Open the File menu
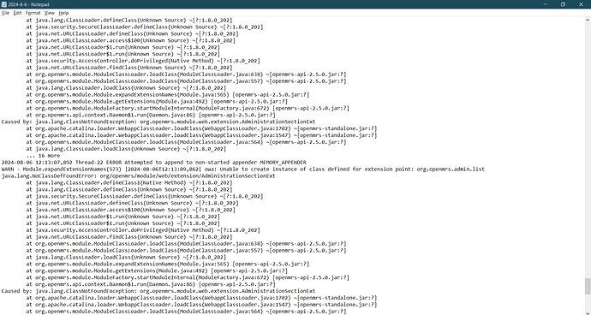591x315 pixels. pyautogui.click(x=5, y=13)
